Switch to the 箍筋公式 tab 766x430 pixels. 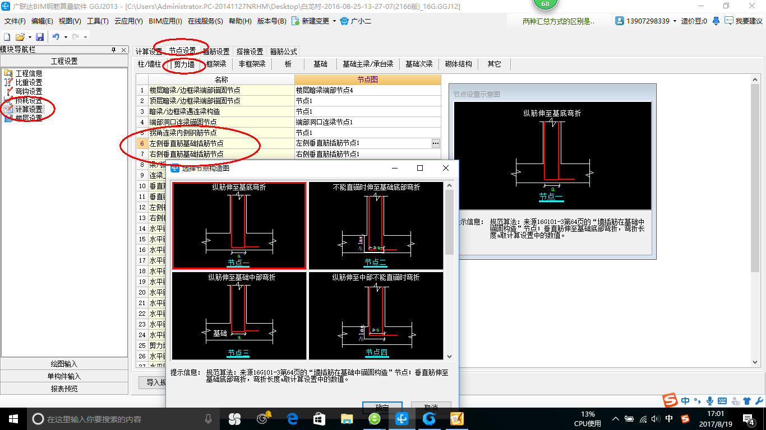pos(283,51)
